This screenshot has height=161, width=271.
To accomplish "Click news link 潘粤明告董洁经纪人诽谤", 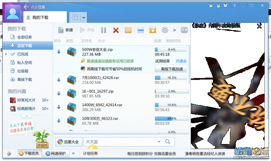I will [205, 154].
